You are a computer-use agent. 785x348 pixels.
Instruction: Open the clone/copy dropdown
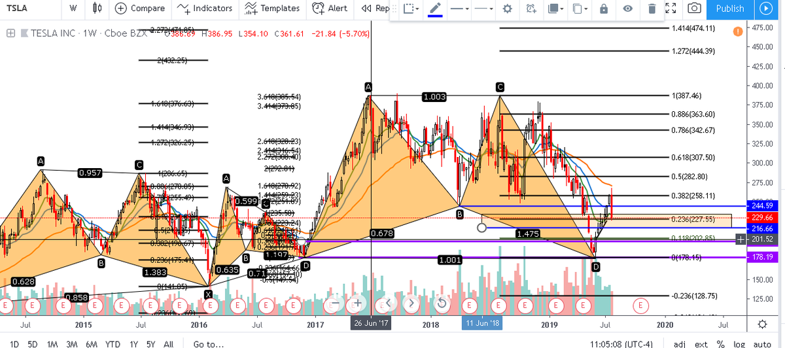[x=579, y=9]
